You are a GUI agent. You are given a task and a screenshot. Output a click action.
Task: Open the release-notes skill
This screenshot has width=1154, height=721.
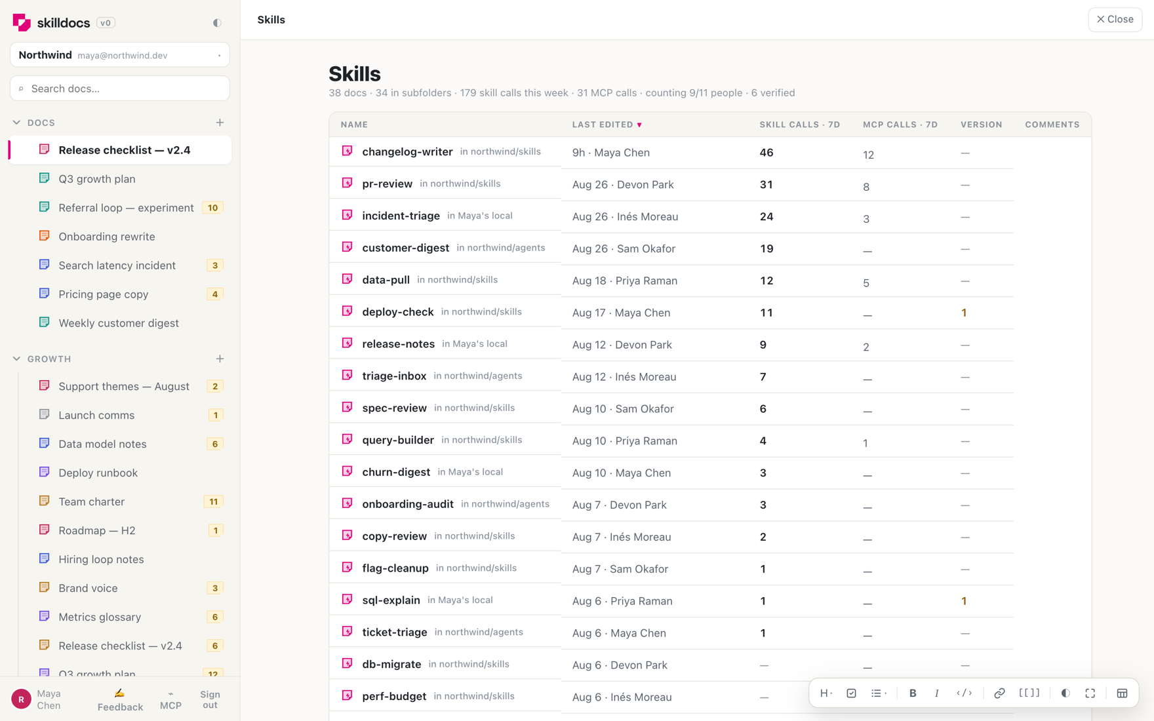tap(398, 343)
